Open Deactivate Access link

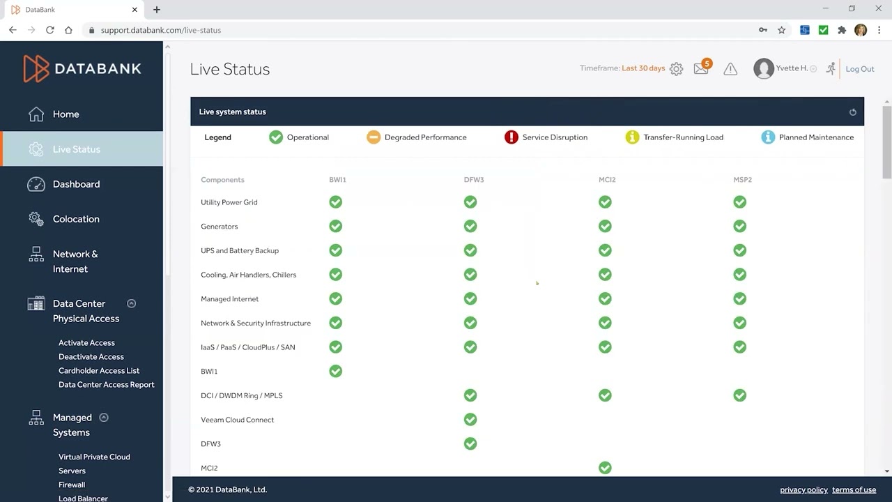point(91,357)
